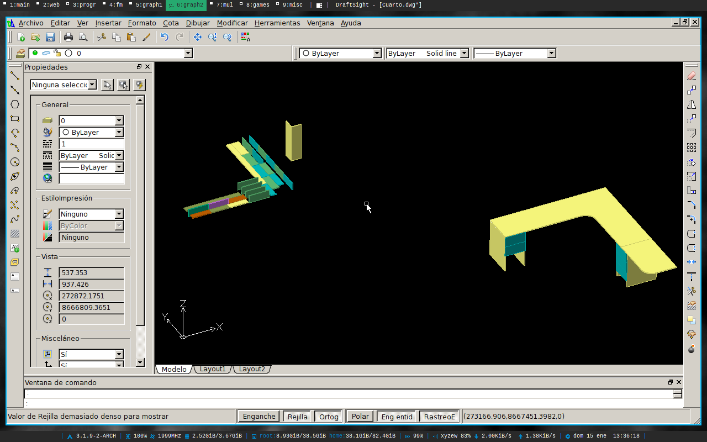Toggle Ortog mode in the status bar
The image size is (707, 442).
(328, 416)
